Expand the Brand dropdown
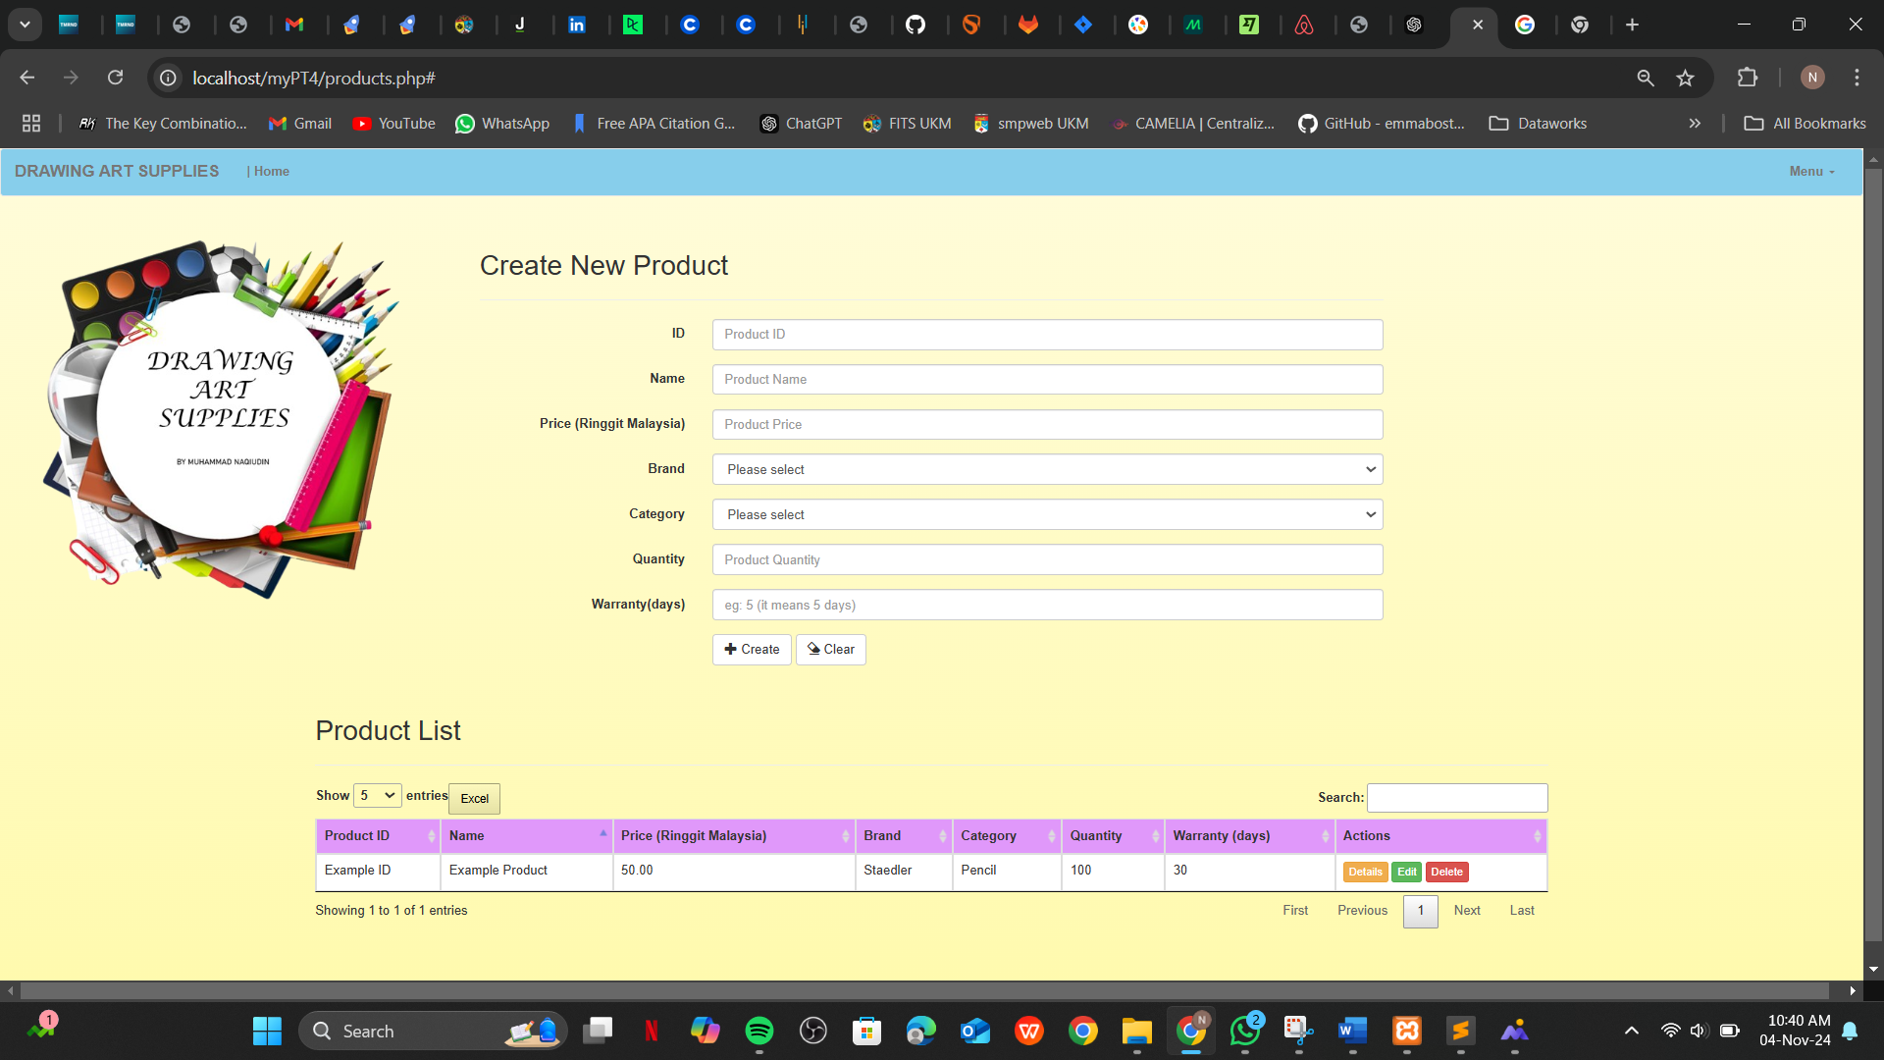1884x1060 pixels. pos(1047,469)
